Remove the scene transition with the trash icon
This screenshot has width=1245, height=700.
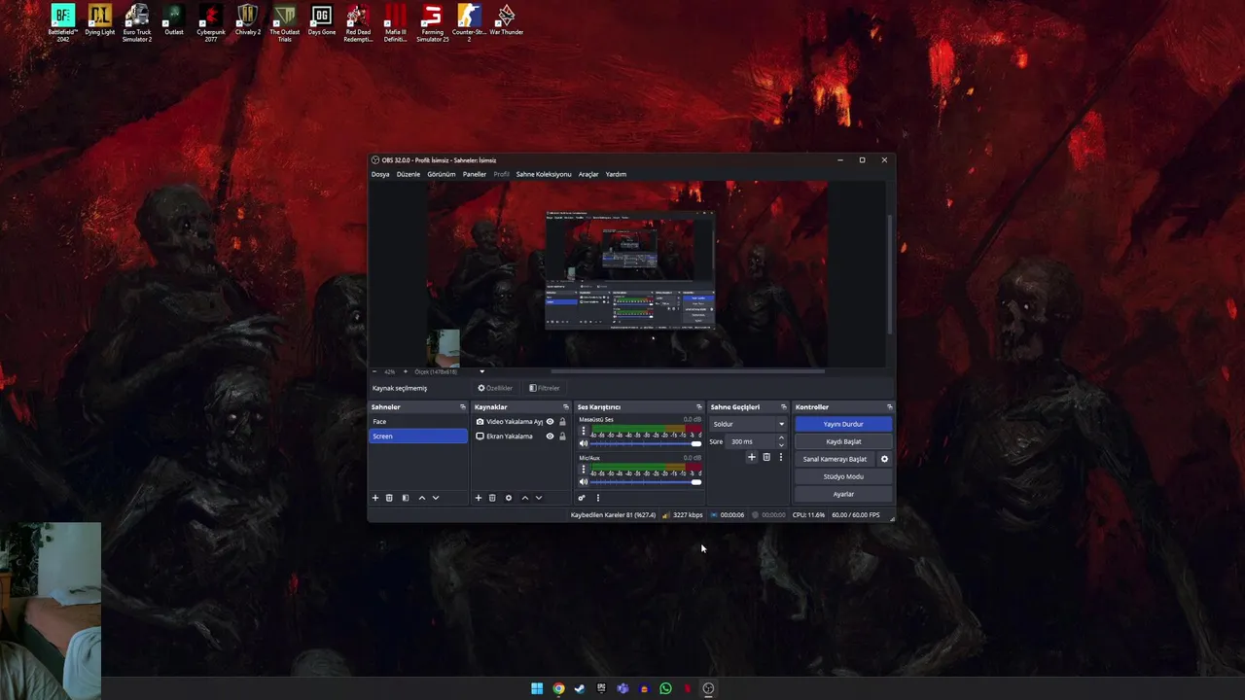(x=766, y=457)
